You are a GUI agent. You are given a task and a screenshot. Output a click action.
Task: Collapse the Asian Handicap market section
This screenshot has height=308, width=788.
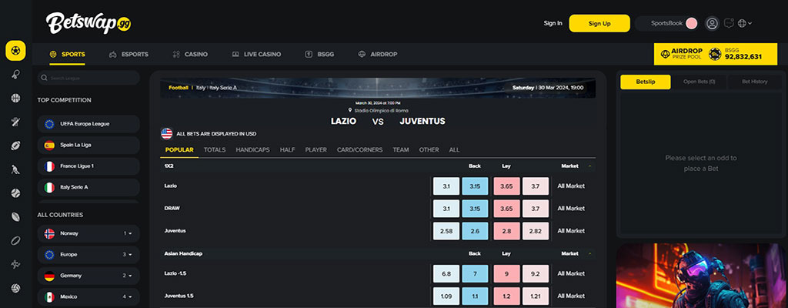[589, 253]
